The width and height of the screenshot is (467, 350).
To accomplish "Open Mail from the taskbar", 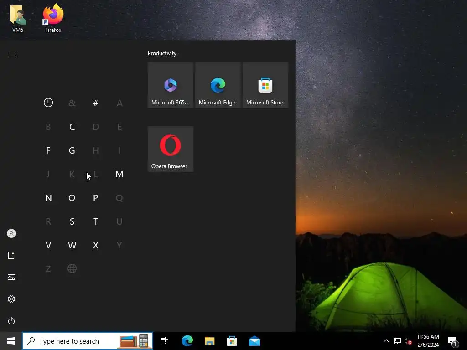I will (254, 341).
